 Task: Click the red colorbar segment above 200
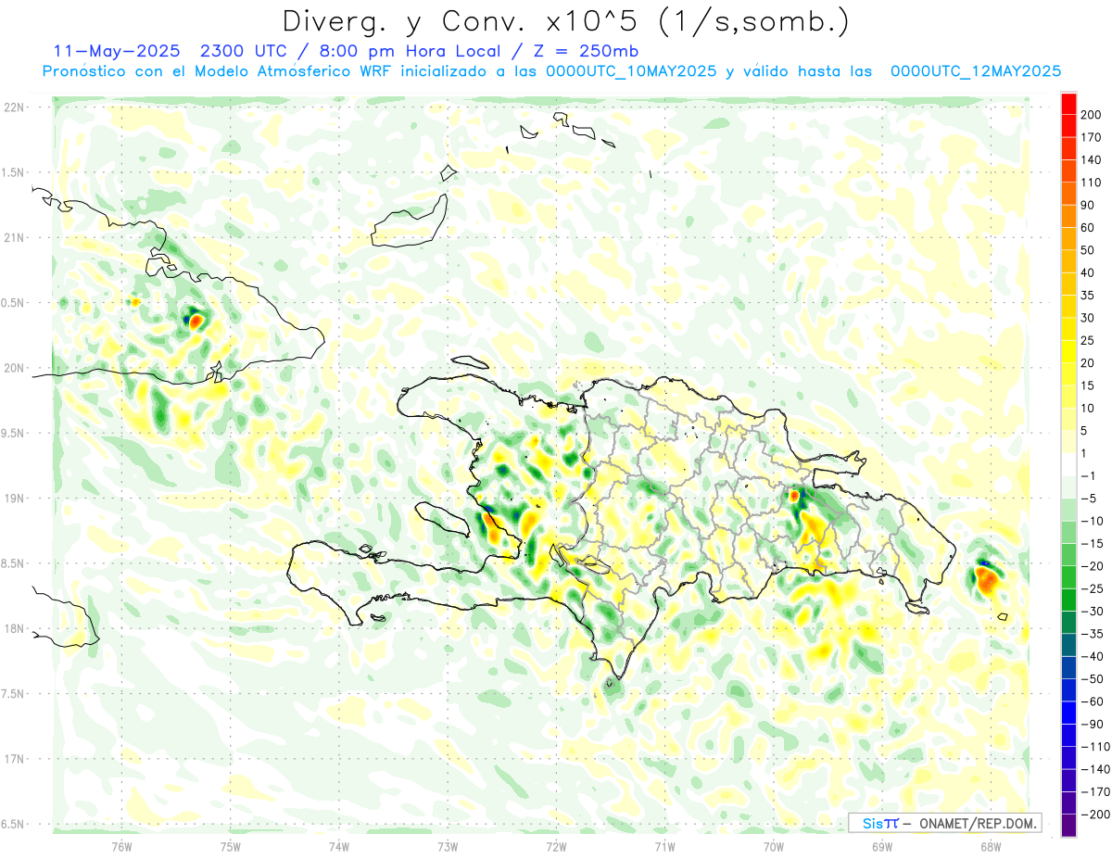tap(1068, 104)
